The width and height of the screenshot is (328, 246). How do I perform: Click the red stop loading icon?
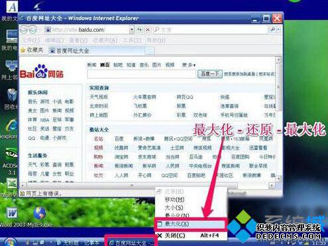tap(148, 29)
